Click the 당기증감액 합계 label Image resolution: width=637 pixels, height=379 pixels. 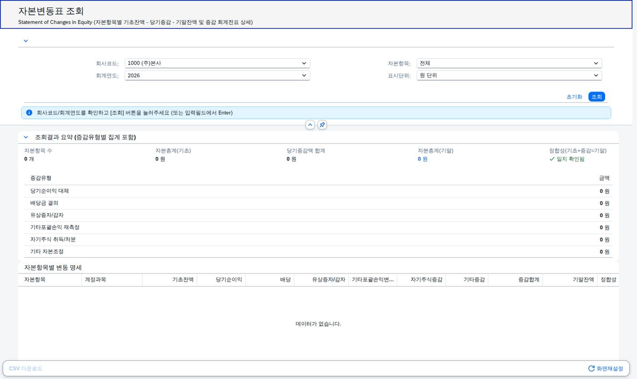click(306, 151)
